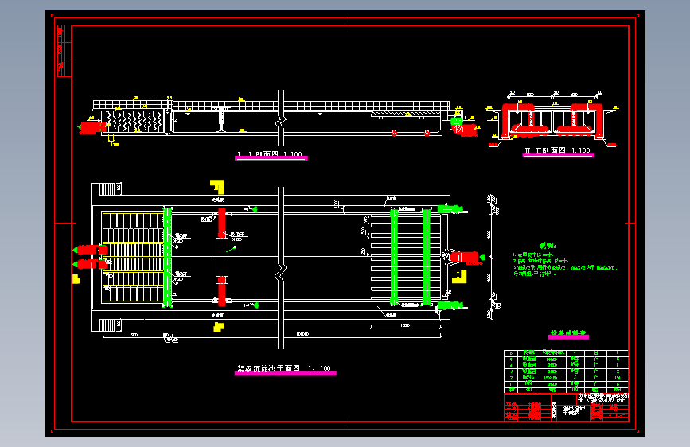The width and height of the screenshot is (690, 447).
Task: Select the upper green outlet pipe at plan right
Action: pos(450,209)
